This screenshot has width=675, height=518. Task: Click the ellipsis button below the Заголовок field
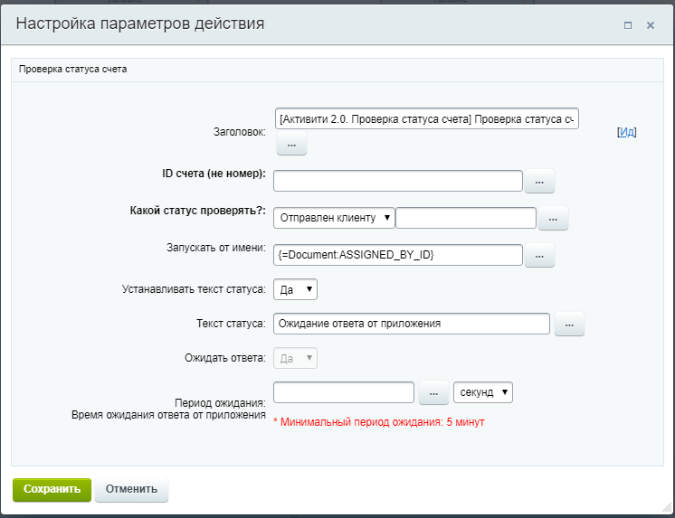291,144
